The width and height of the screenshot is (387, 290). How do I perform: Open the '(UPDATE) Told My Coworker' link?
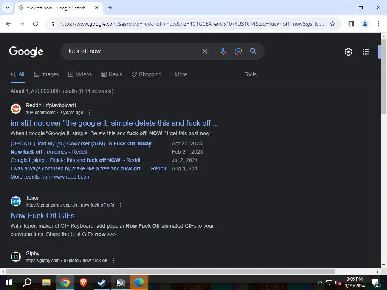click(81, 143)
